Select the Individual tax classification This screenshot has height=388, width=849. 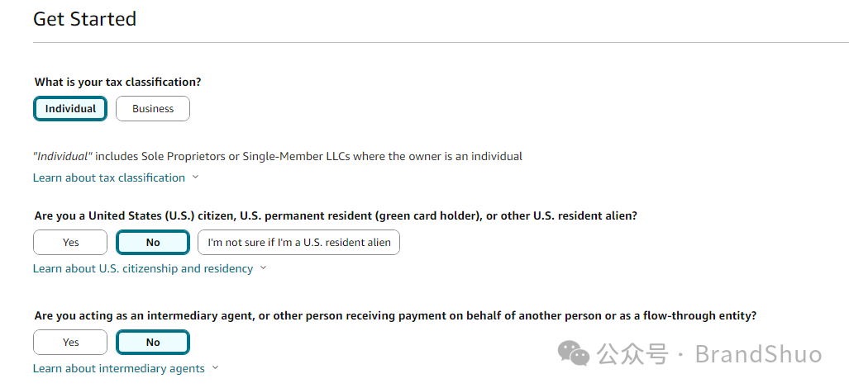click(70, 108)
